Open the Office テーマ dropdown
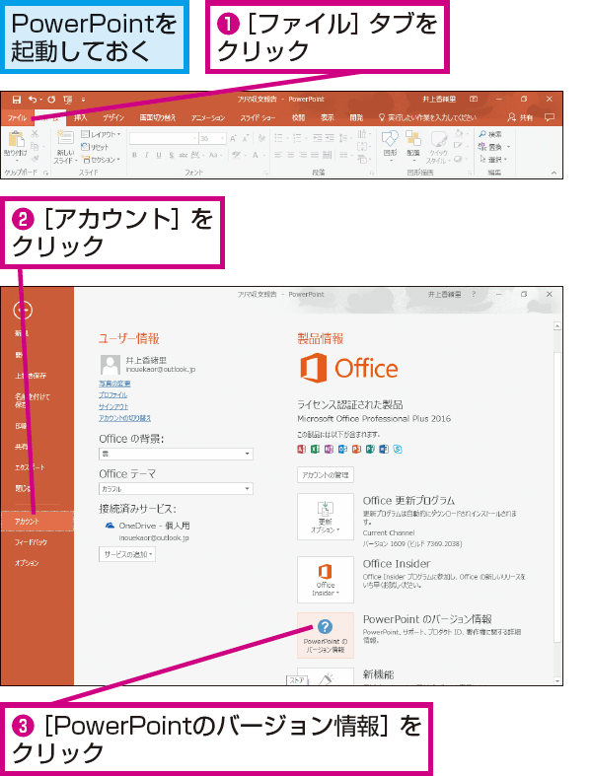 coord(176,489)
